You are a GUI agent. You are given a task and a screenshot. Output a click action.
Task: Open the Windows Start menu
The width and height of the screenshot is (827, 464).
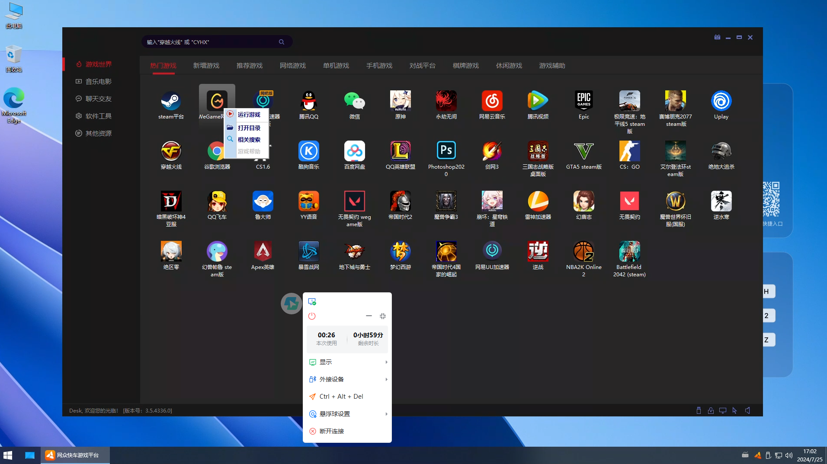tap(8, 455)
